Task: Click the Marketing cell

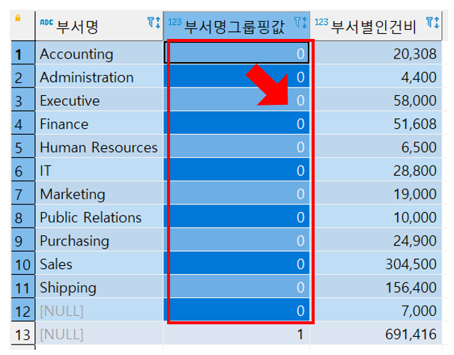Action: click(x=100, y=193)
